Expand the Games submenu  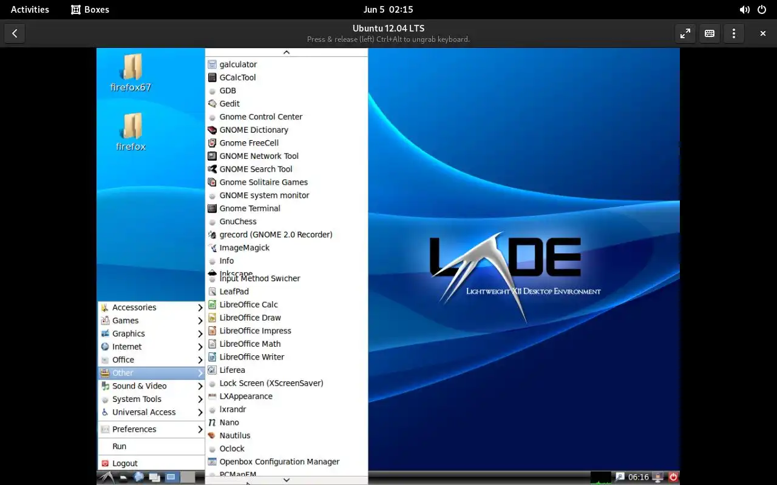click(151, 321)
